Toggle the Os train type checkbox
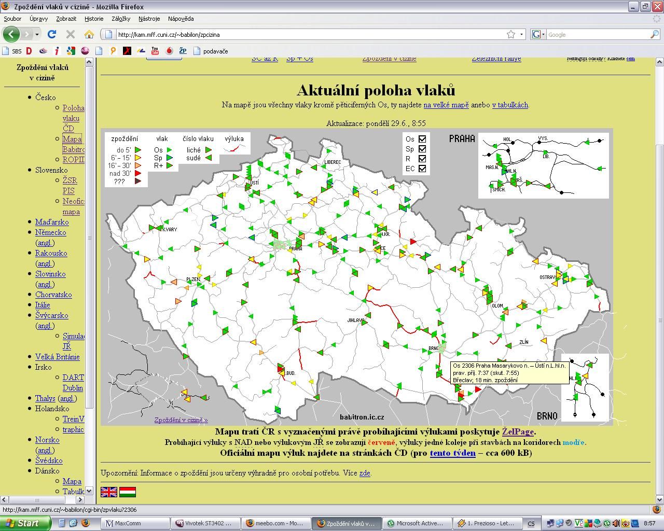The image size is (664, 531). (422, 139)
